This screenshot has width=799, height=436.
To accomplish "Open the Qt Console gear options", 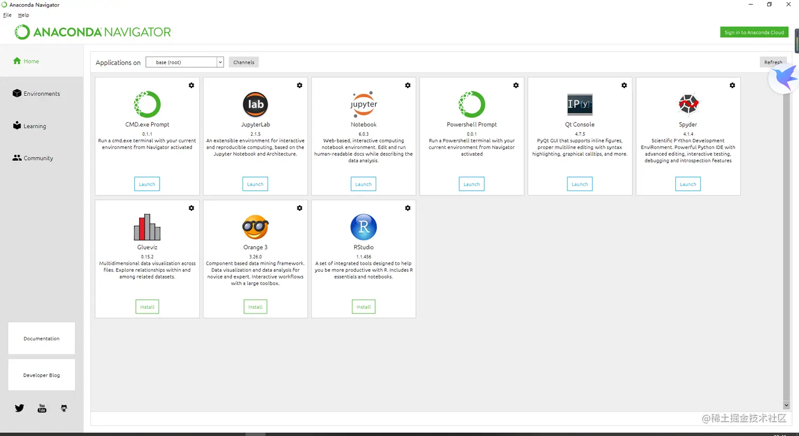I will (x=624, y=85).
